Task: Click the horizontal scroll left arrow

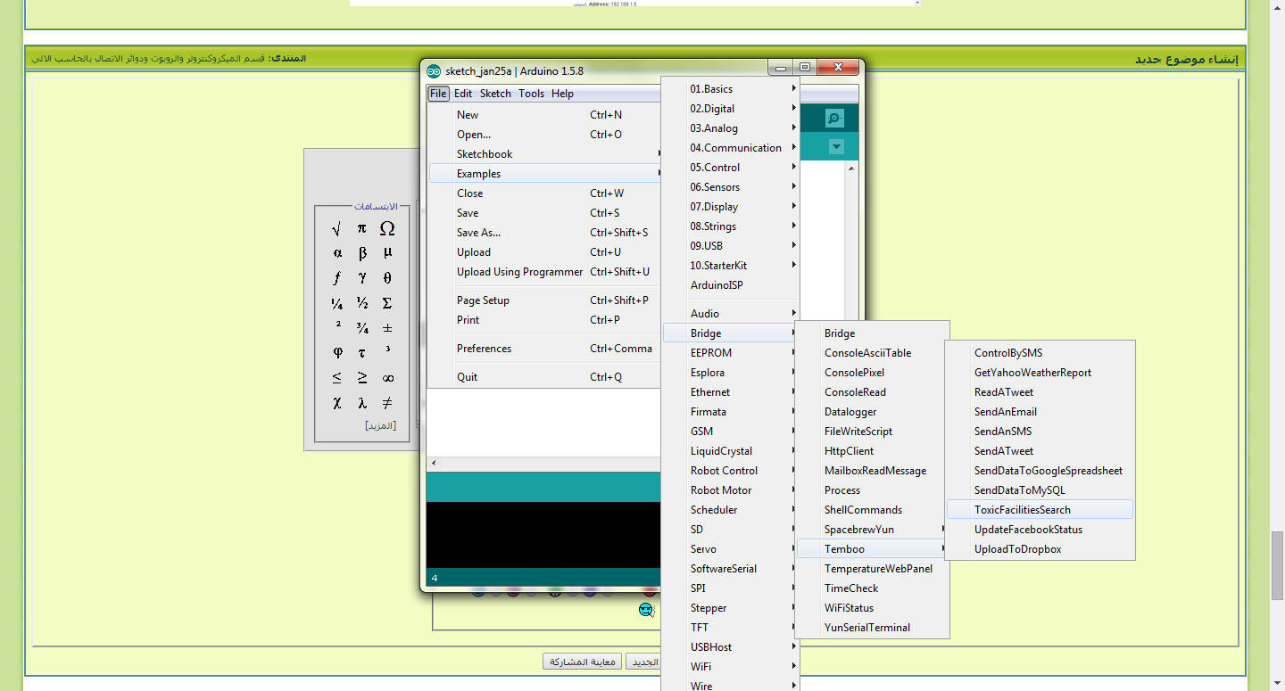Action: 434,463
